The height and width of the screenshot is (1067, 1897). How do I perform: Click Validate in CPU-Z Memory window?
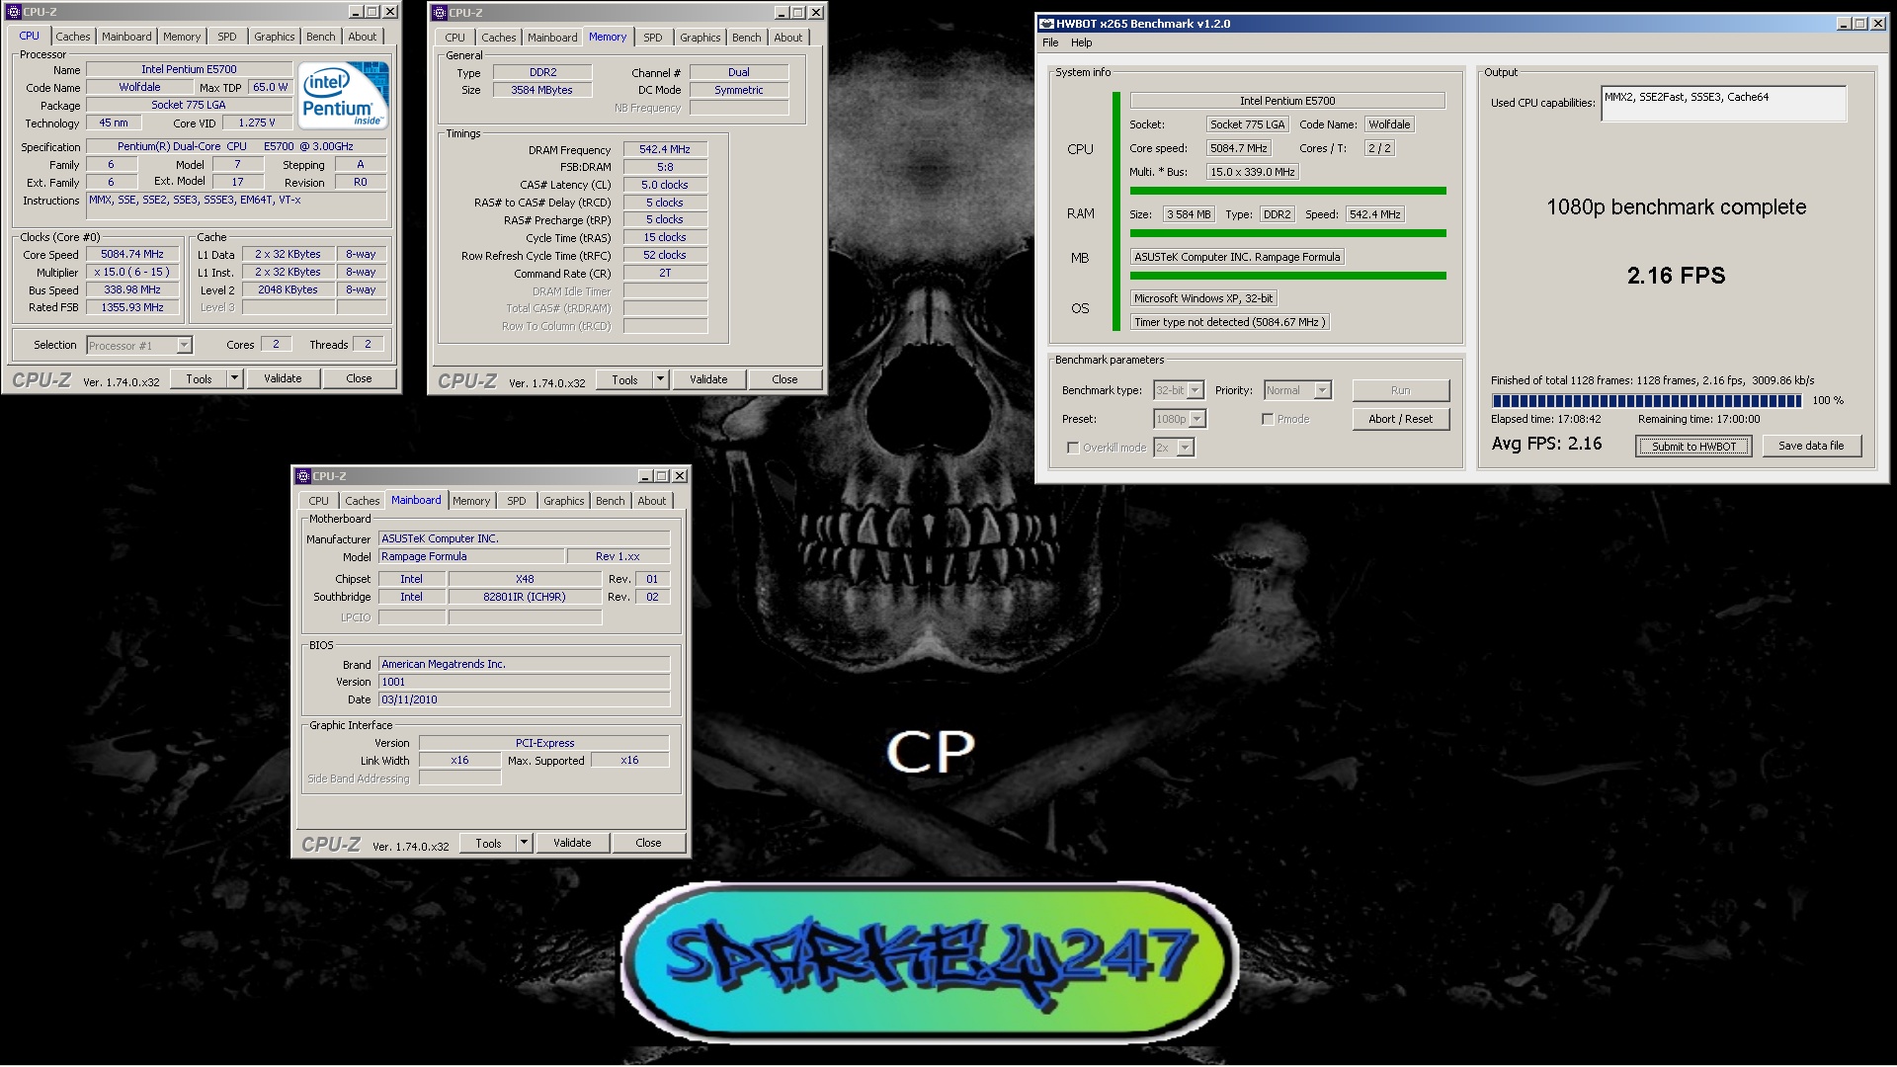coord(708,379)
